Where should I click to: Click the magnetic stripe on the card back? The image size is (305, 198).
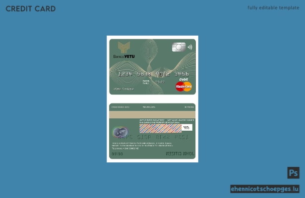(x=152, y=114)
